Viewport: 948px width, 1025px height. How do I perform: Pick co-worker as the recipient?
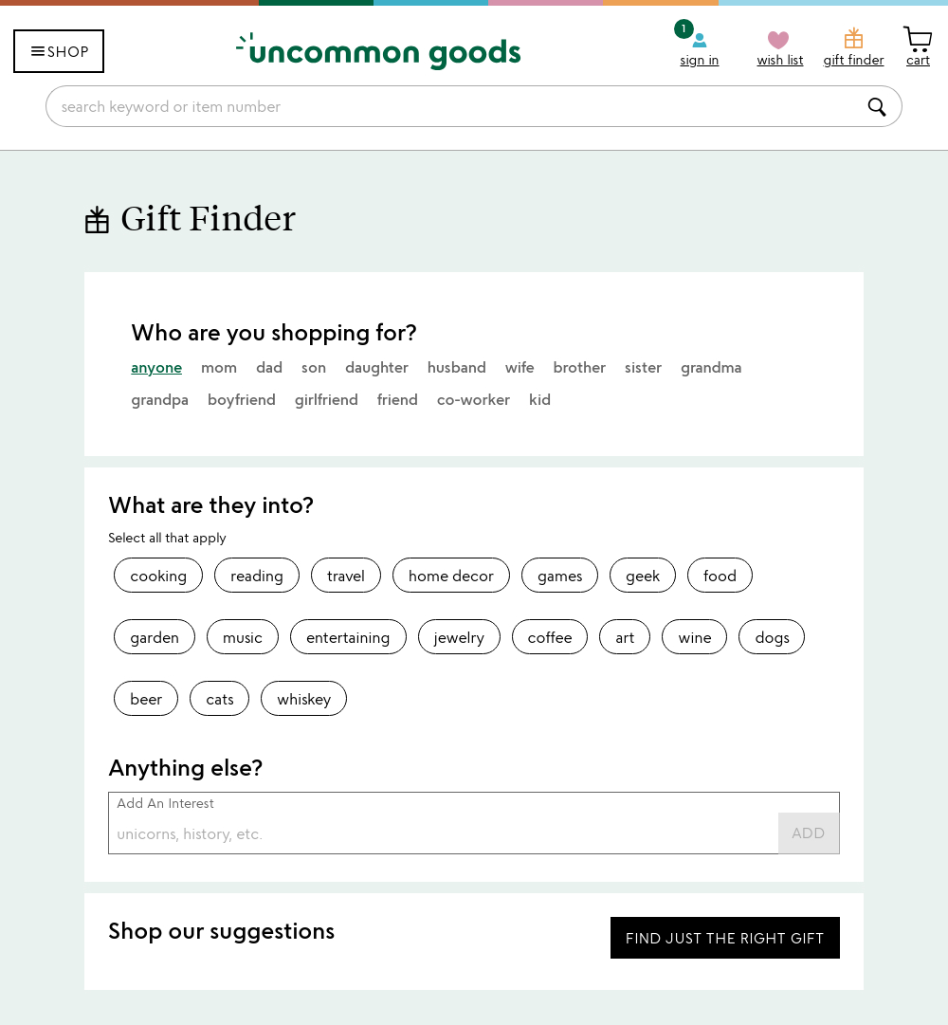tap(473, 399)
